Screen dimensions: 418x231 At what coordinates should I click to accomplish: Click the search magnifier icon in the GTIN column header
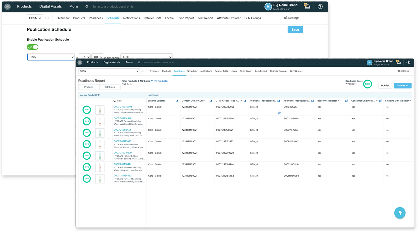tap(115, 101)
